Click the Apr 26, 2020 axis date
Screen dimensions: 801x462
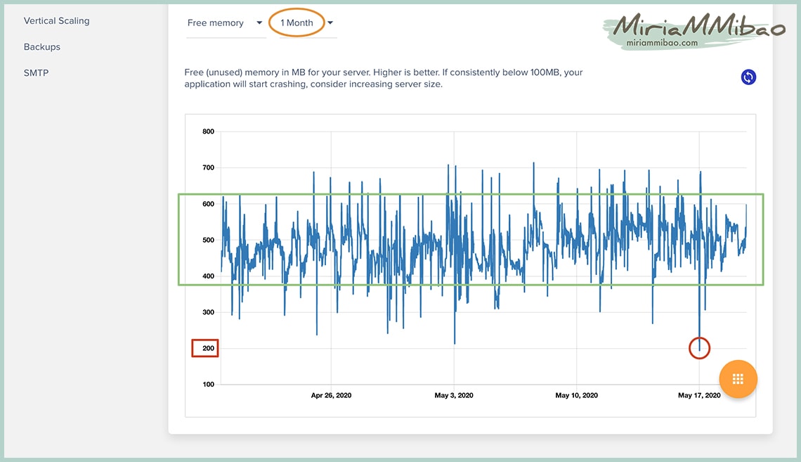(331, 396)
